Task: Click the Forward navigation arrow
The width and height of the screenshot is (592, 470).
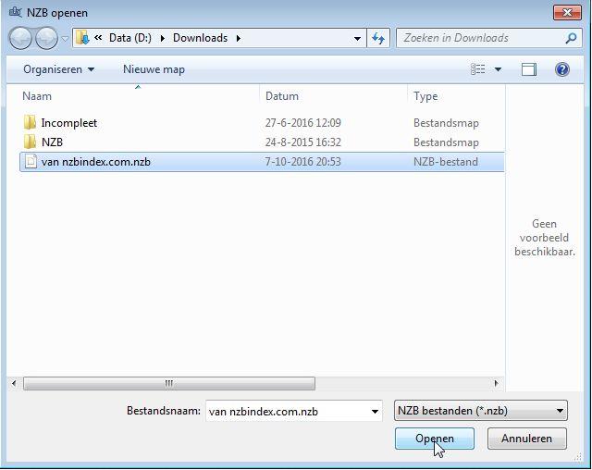Action: (x=46, y=39)
